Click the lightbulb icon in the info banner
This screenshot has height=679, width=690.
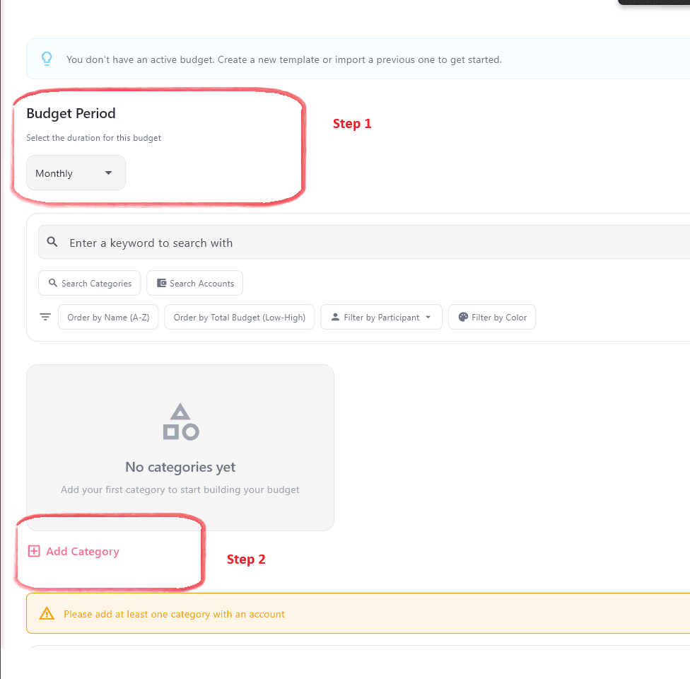(x=47, y=59)
